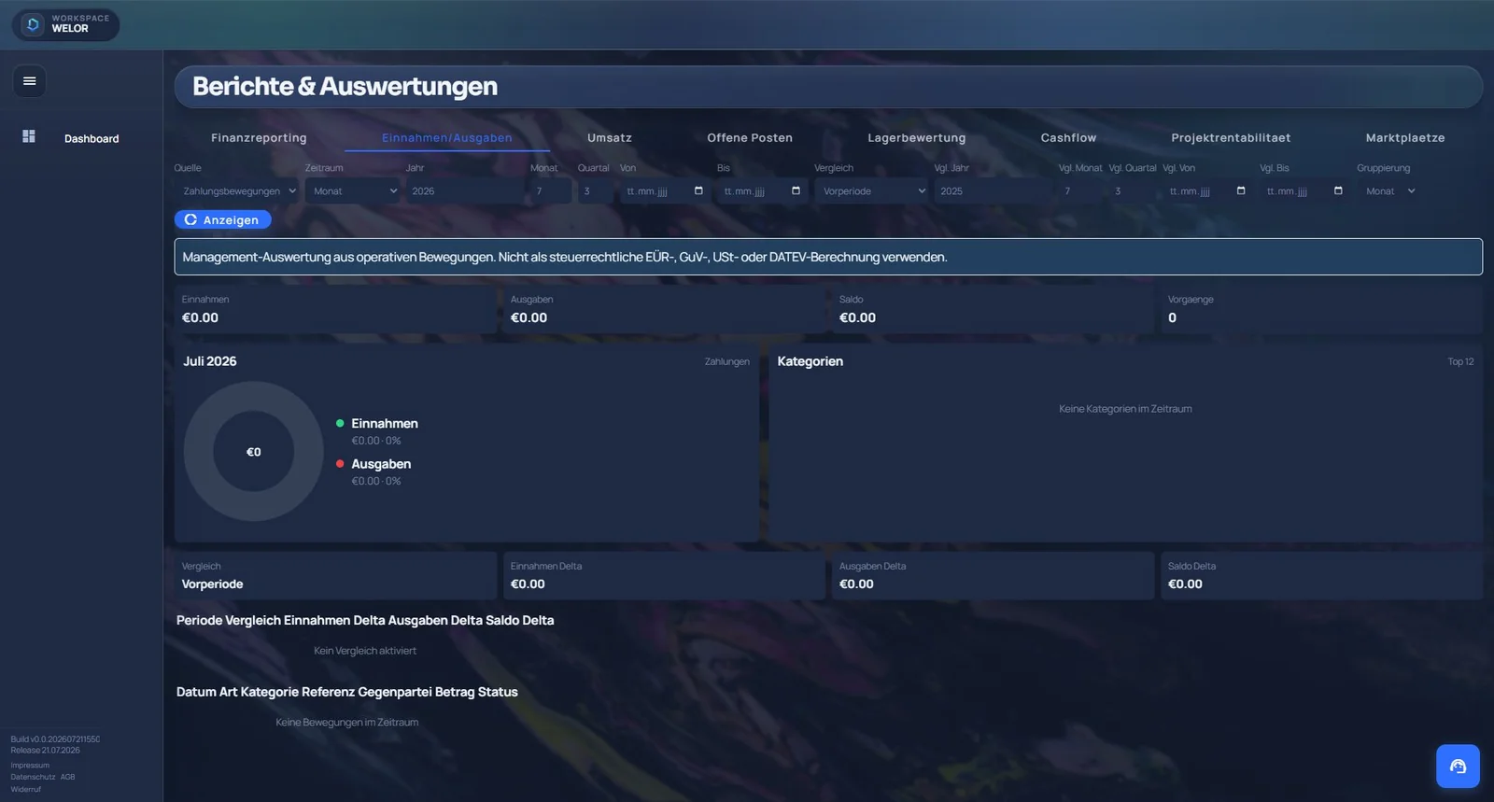Click the Saldo Delta card
This screenshot has height=802, width=1494.
tap(1321, 575)
